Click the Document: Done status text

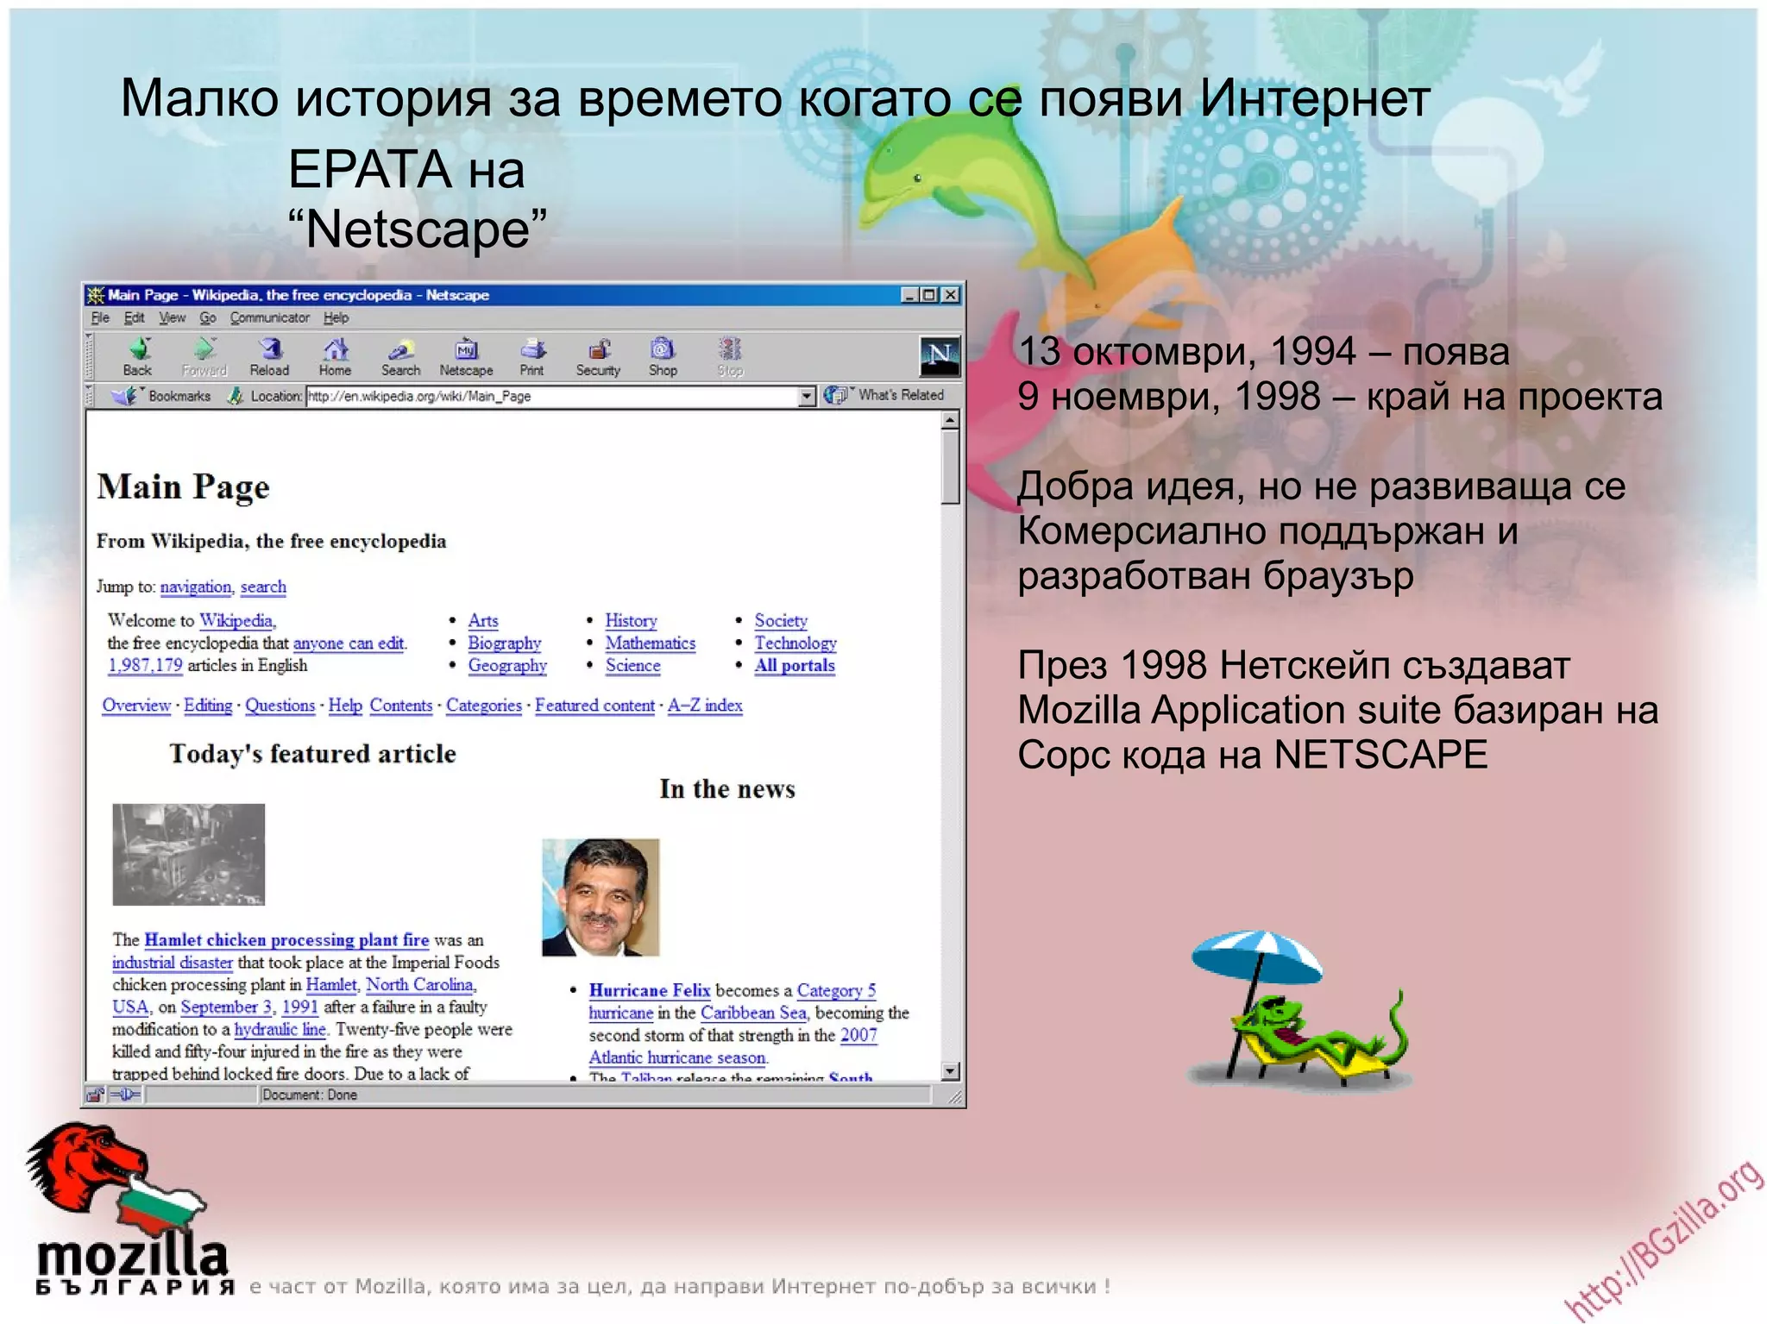[310, 1095]
